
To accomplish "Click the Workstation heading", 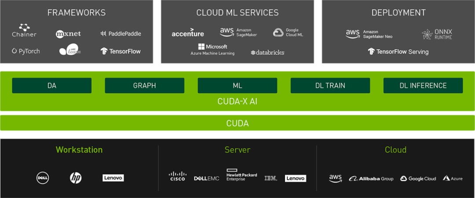I will 79,150.
